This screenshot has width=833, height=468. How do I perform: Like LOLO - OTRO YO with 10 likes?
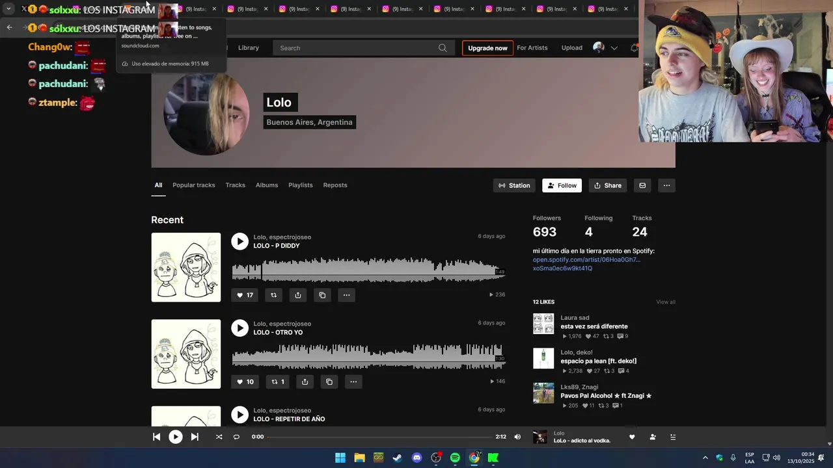pyautogui.click(x=245, y=382)
